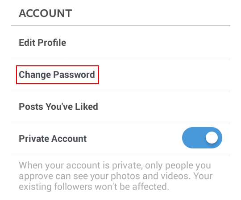Click the empty area right of Change Password
The height and width of the screenshot is (200, 241).
pos(164,75)
